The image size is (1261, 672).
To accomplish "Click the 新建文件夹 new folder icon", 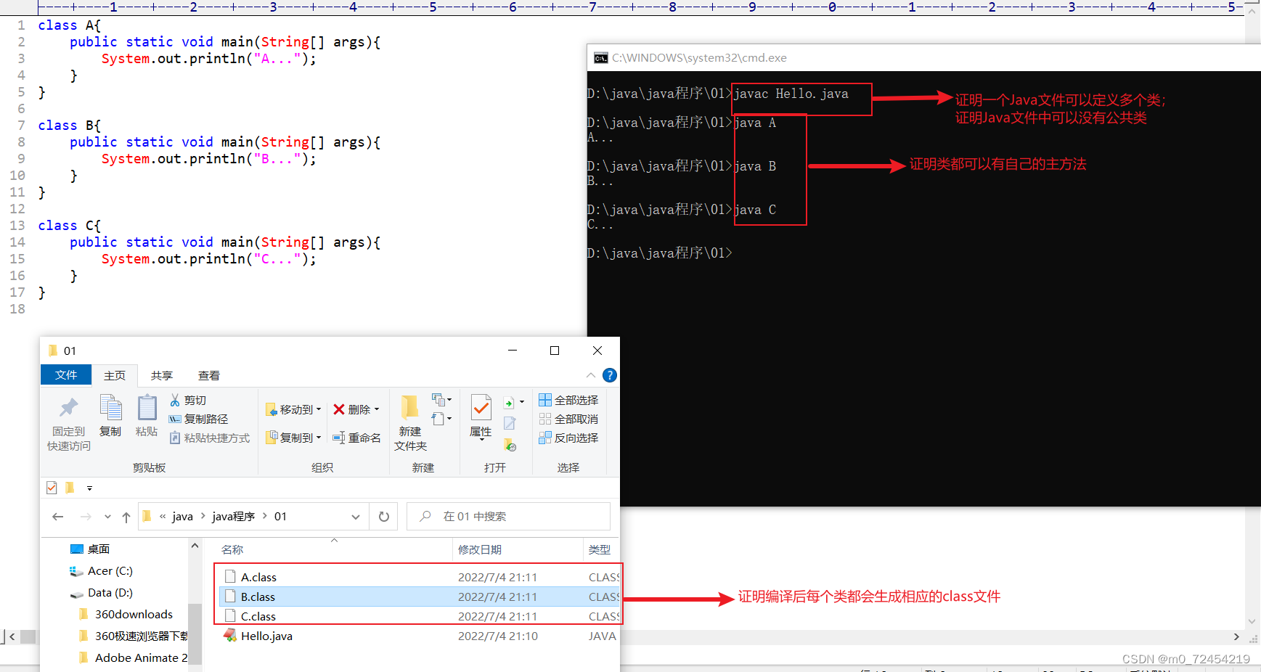I will (x=410, y=406).
